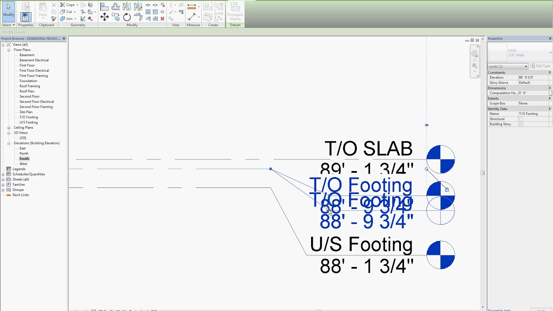The image size is (553, 311).
Task: Click the Match Type Properties brush icon
Action: 54,19
